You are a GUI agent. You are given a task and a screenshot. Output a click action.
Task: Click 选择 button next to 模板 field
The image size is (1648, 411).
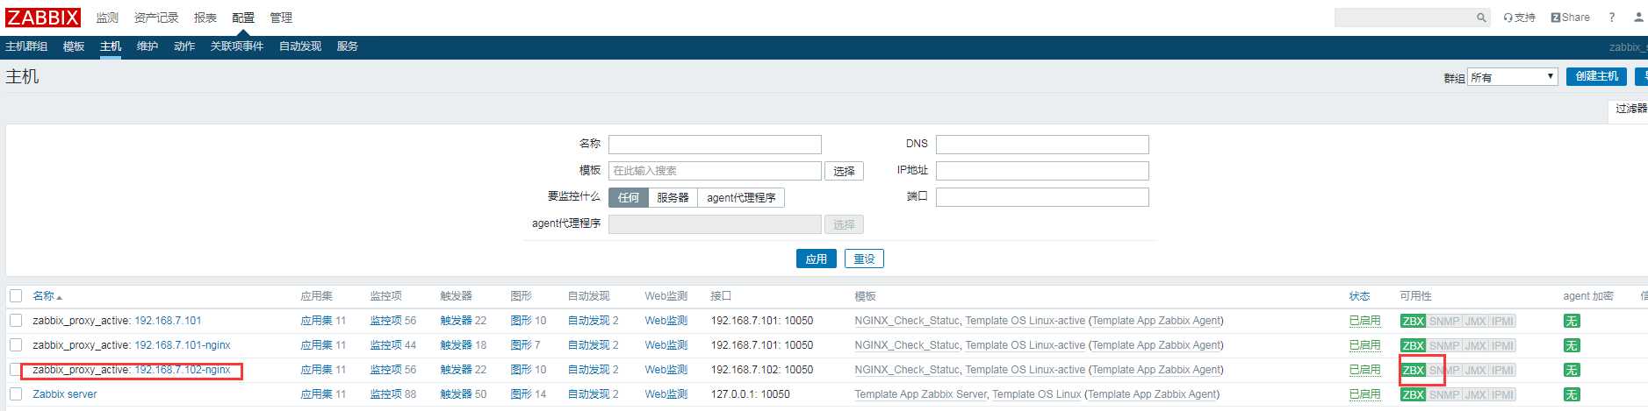(x=844, y=171)
